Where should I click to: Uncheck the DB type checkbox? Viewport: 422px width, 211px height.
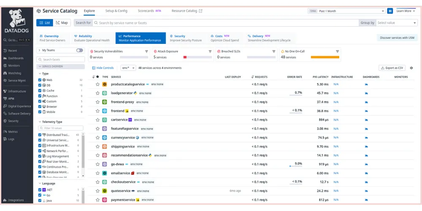point(40,85)
